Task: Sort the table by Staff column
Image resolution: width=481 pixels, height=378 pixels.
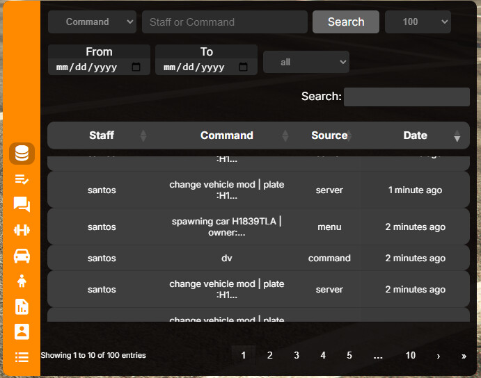Action: pyautogui.click(x=102, y=135)
